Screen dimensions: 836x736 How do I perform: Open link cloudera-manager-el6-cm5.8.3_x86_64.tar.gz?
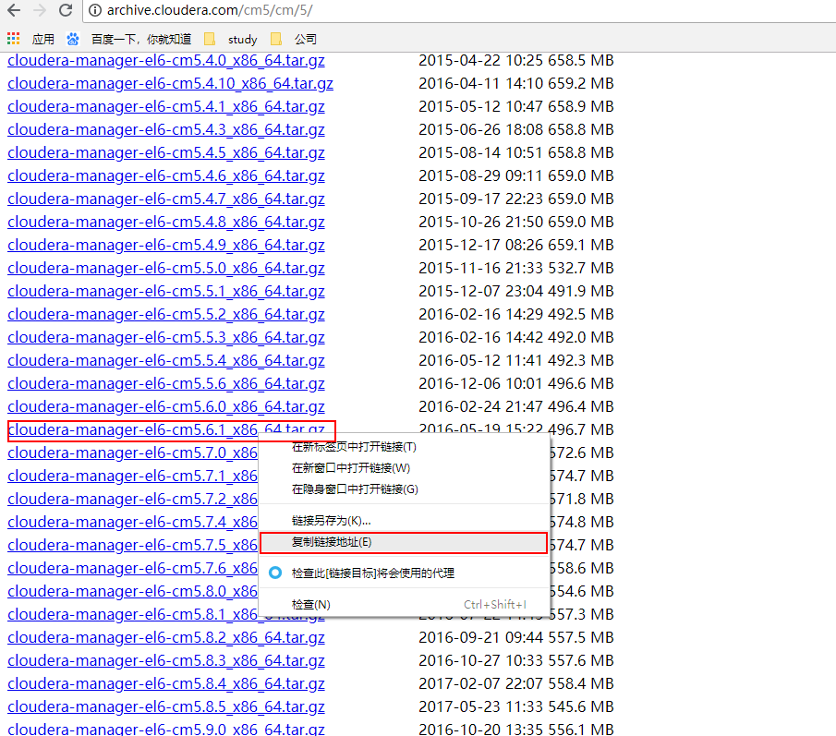pyautogui.click(x=165, y=661)
